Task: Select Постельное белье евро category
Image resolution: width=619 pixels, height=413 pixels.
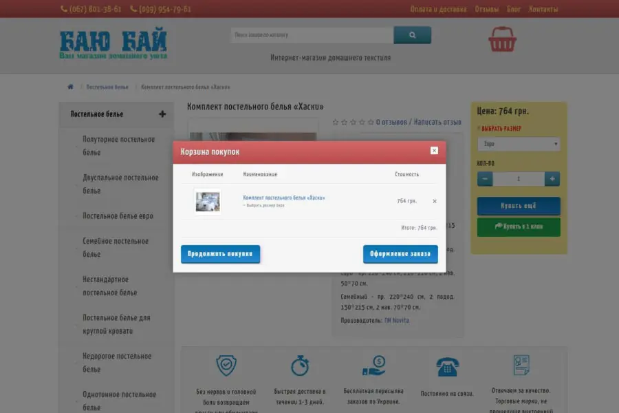Action: tap(118, 216)
